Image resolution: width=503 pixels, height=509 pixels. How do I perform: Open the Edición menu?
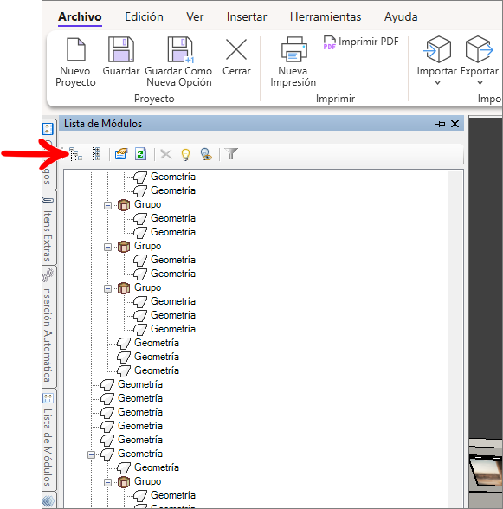(144, 16)
